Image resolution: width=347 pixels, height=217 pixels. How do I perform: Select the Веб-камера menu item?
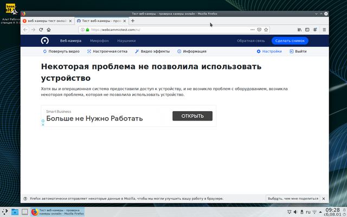pyautogui.click(x=71, y=41)
